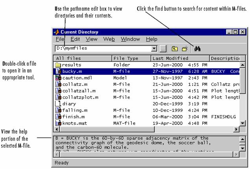This screenshot has height=169, width=250.
Task: Select the results folder icon
Action: pyautogui.click(x=58, y=65)
